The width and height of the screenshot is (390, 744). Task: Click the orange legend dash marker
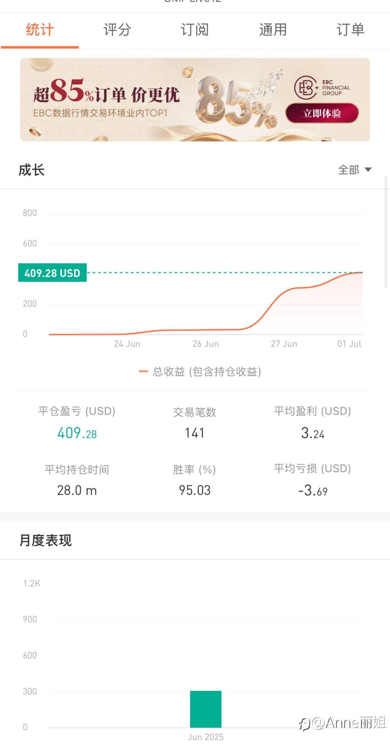click(x=144, y=371)
